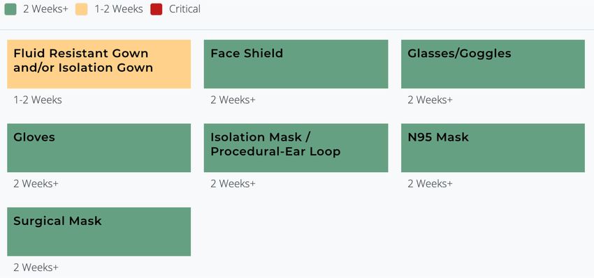594x278 pixels.
Task: Open the Isolation Mask / Procedural-Ear Loop tile
Action: pyautogui.click(x=296, y=148)
